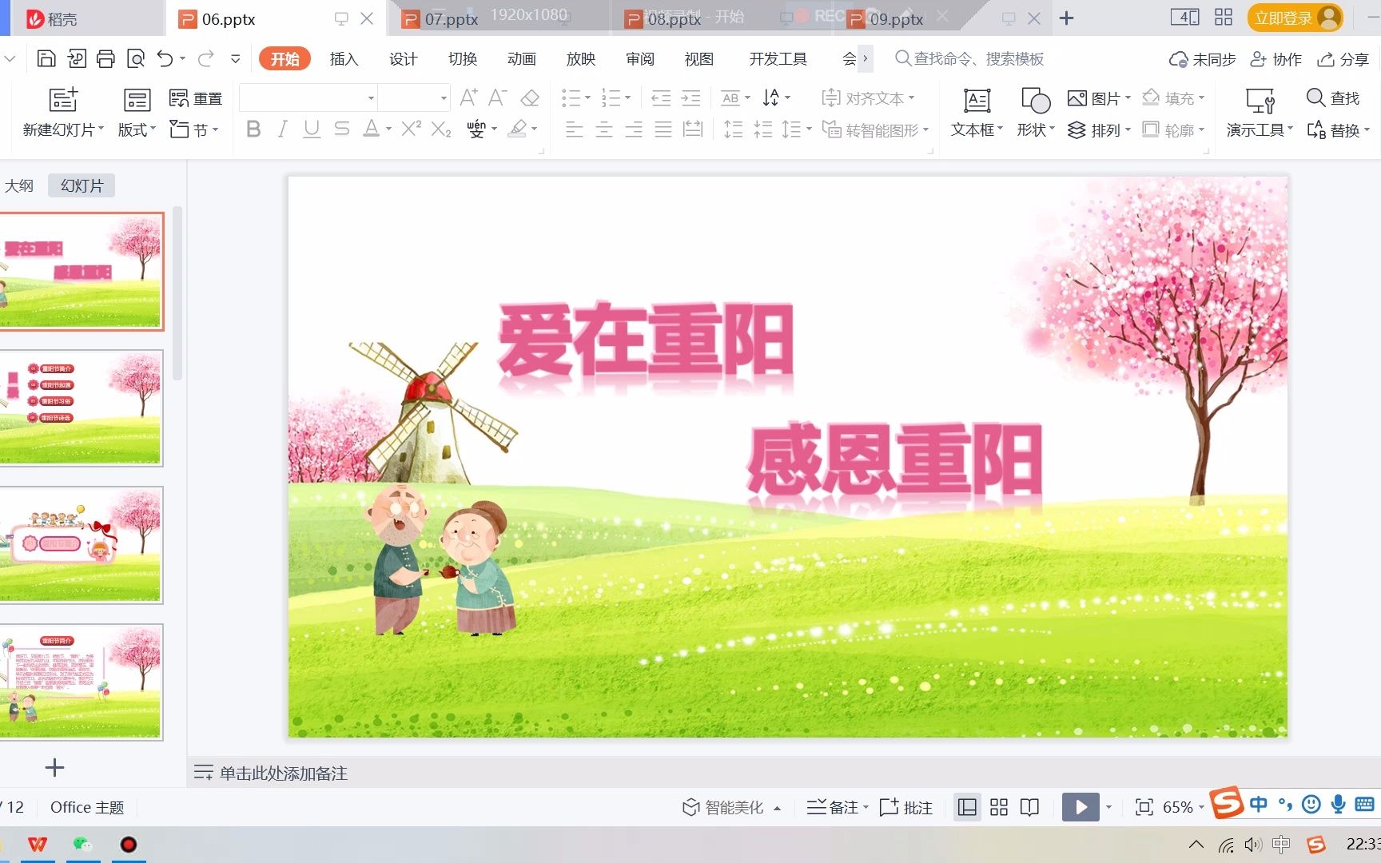The height and width of the screenshot is (863, 1381).
Task: Click the command search field
Action: pos(969,58)
